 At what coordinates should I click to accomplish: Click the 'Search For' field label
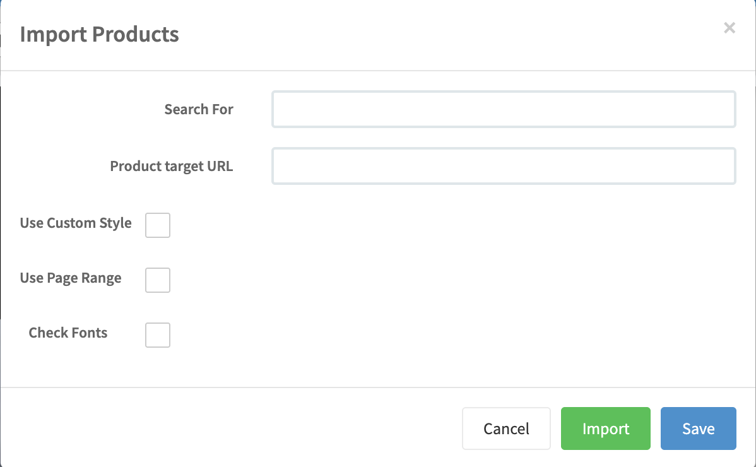tap(199, 110)
